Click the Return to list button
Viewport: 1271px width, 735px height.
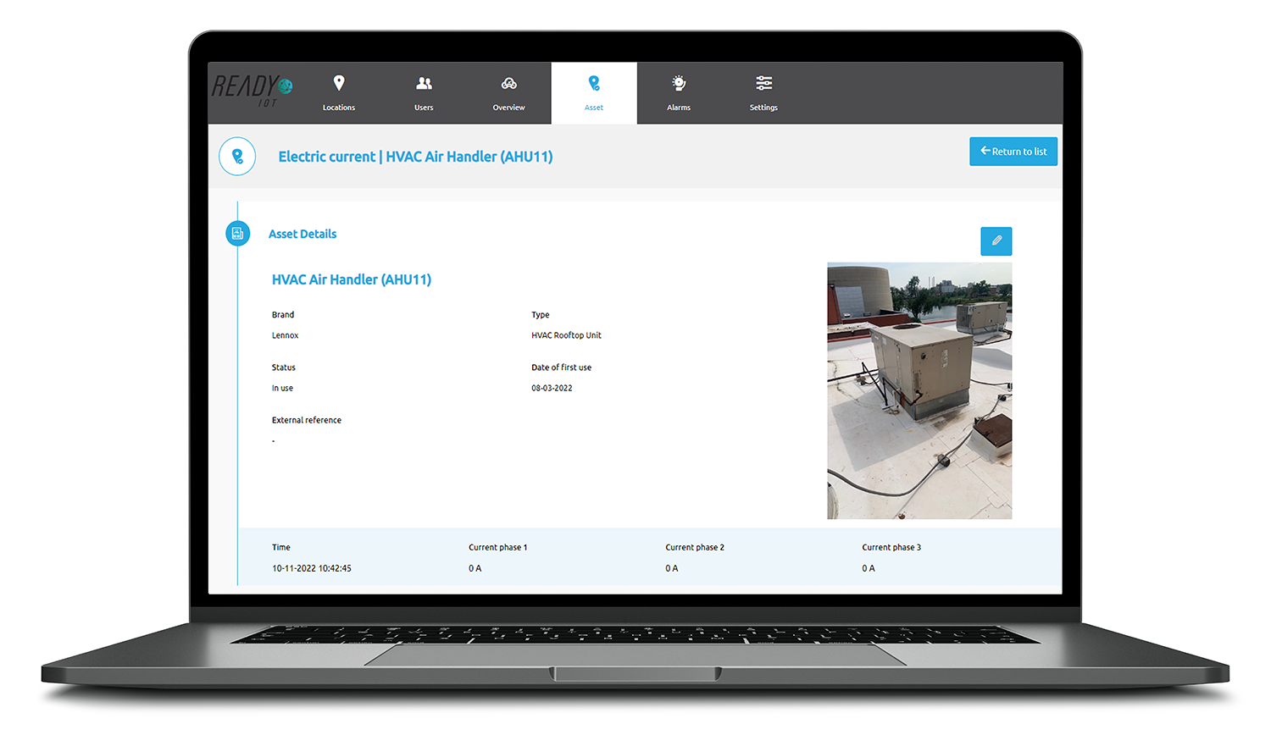coord(1013,151)
